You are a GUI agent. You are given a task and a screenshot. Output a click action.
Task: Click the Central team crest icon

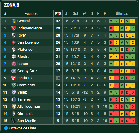(x=14, y=21)
